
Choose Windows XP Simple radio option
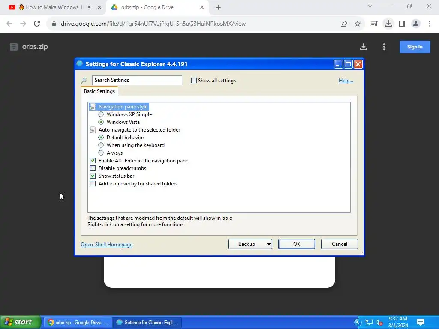(101, 114)
